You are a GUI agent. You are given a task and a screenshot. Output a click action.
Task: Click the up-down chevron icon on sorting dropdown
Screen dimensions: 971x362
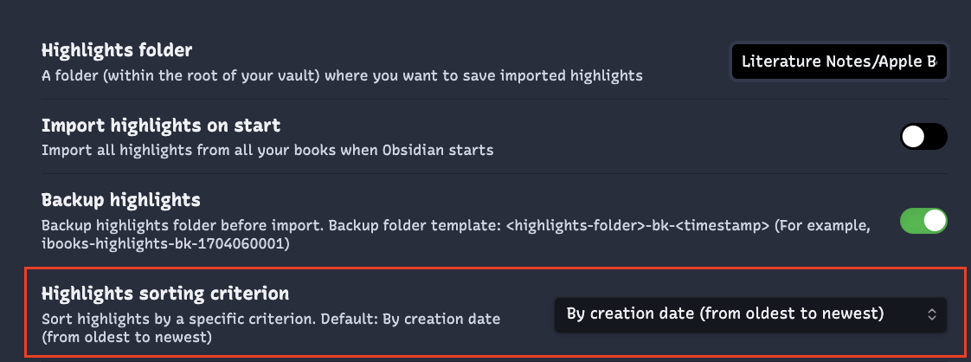tap(931, 314)
